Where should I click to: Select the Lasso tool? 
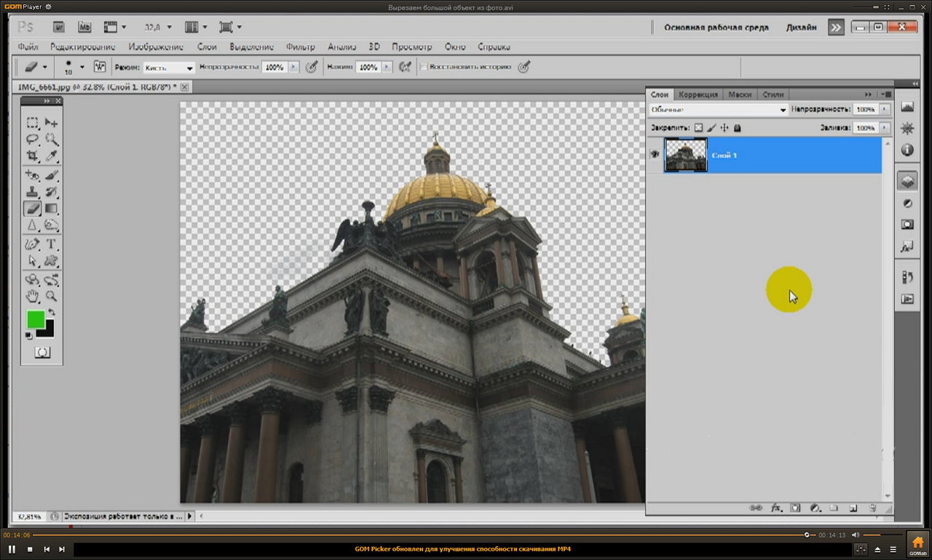tap(33, 139)
